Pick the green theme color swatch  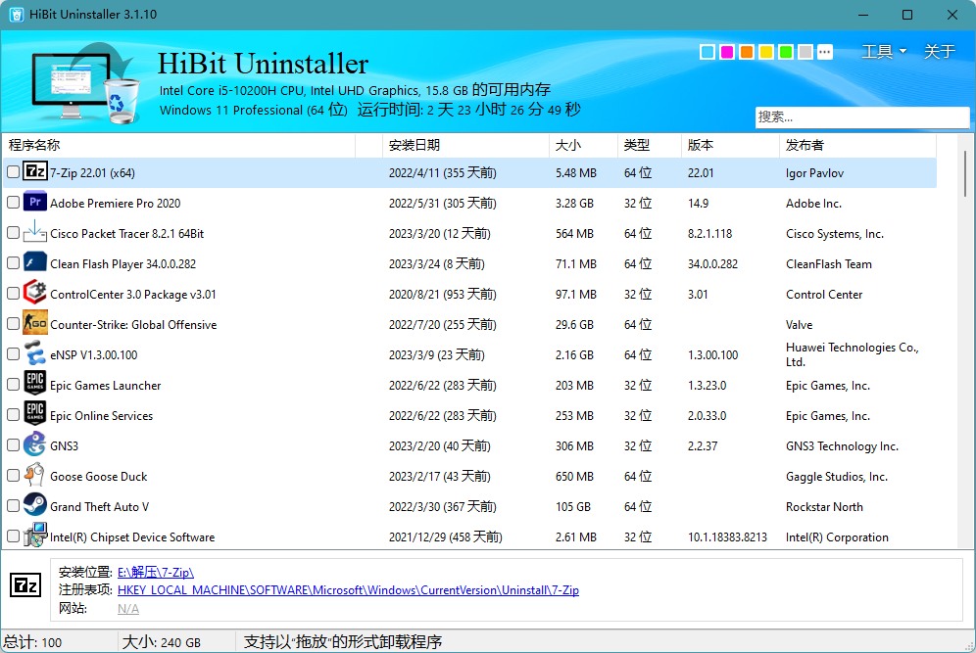click(785, 51)
